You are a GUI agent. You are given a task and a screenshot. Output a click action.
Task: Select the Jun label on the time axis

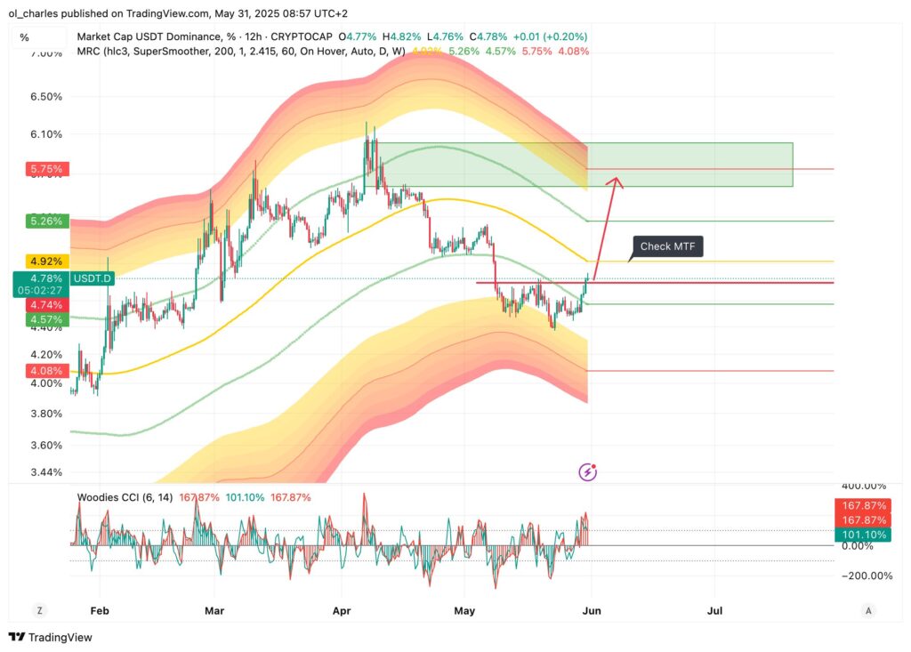tap(592, 611)
